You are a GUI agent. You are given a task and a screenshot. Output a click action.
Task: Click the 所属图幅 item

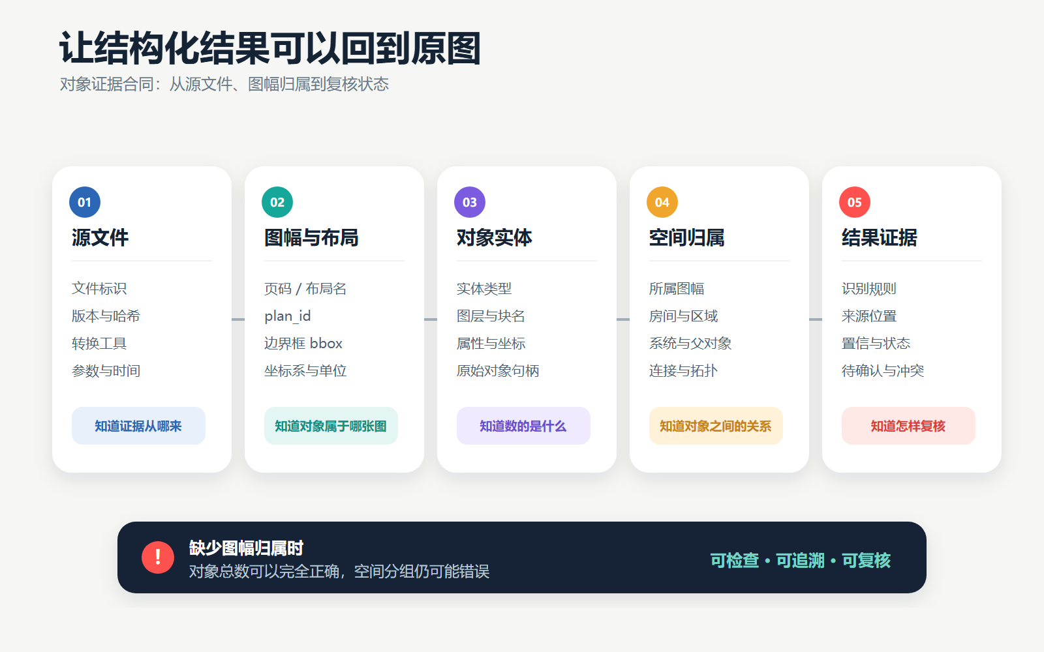click(x=677, y=288)
